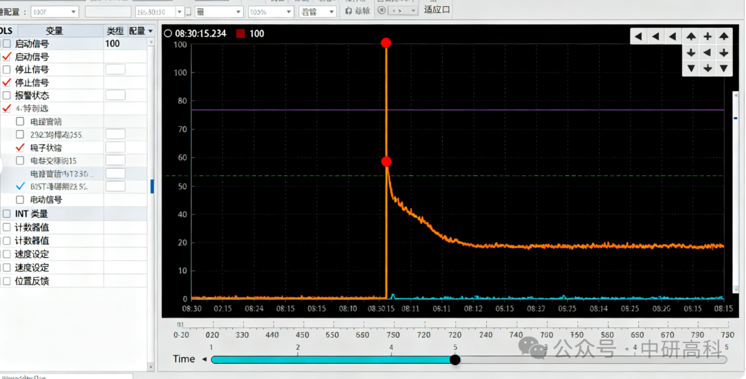This screenshot has width=746, height=379.
Task: Click the 适应口 fit button
Action: click(437, 10)
